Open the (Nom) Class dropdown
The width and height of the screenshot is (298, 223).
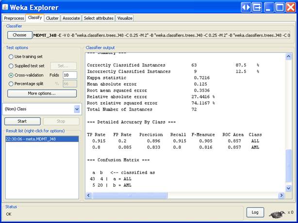77,109
